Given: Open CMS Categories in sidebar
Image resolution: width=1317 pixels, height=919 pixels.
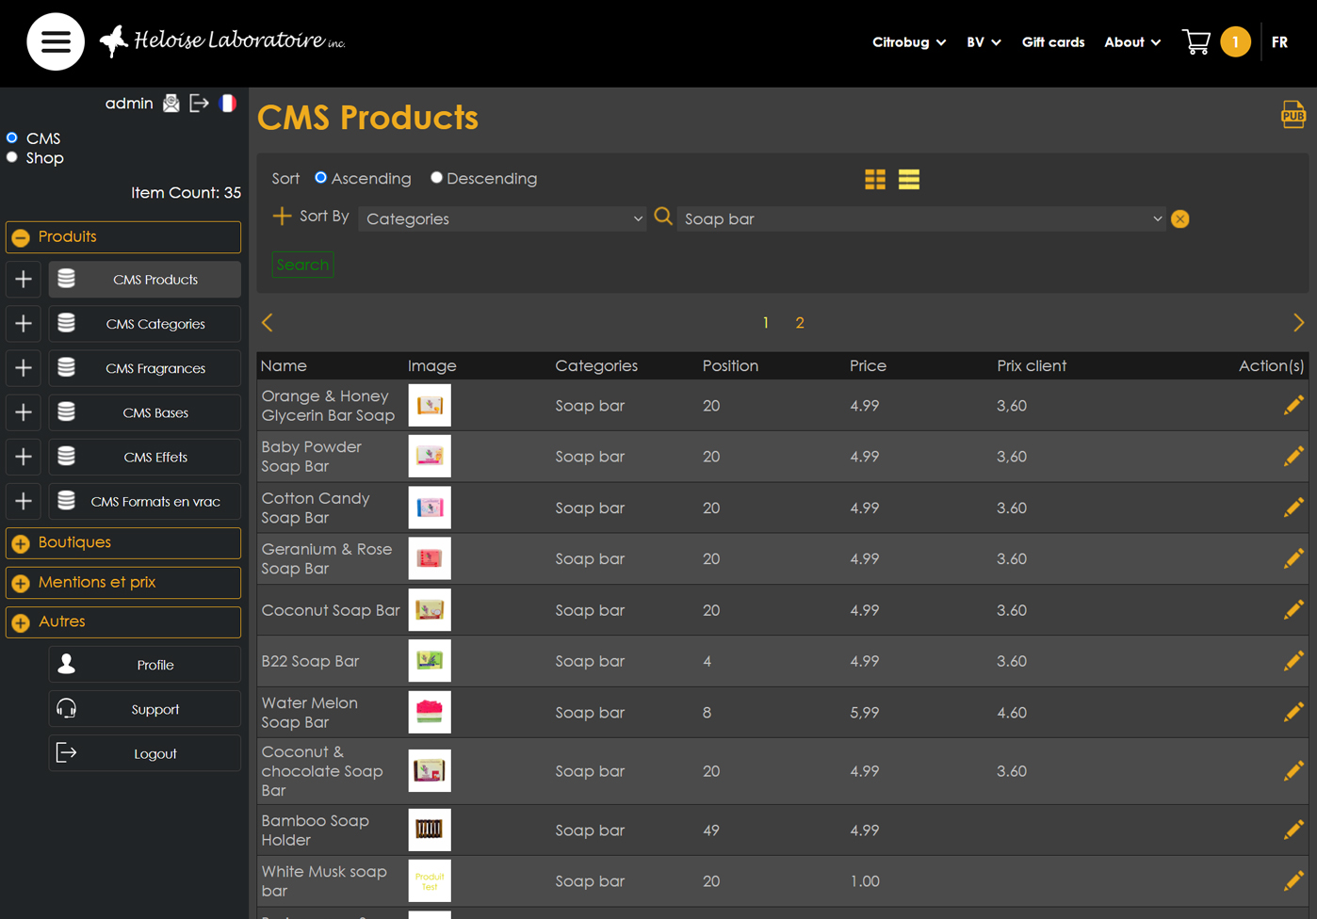Looking at the screenshot, I should point(154,324).
